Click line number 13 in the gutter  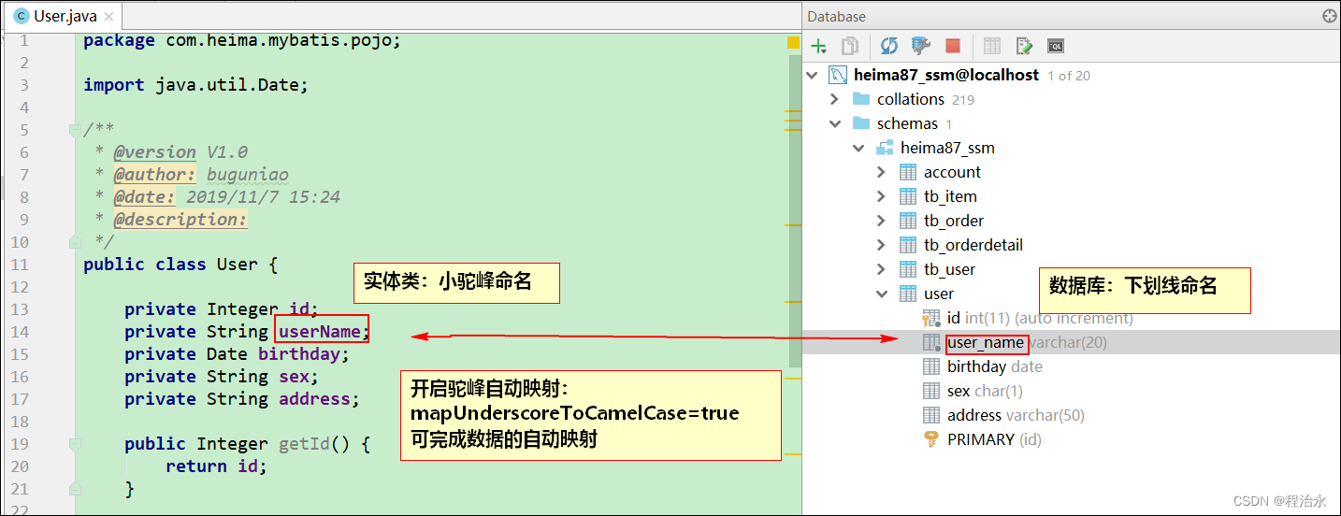point(20,309)
